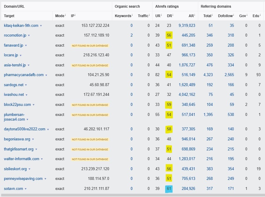Sort table by the Dofollow column header

click(x=225, y=16)
